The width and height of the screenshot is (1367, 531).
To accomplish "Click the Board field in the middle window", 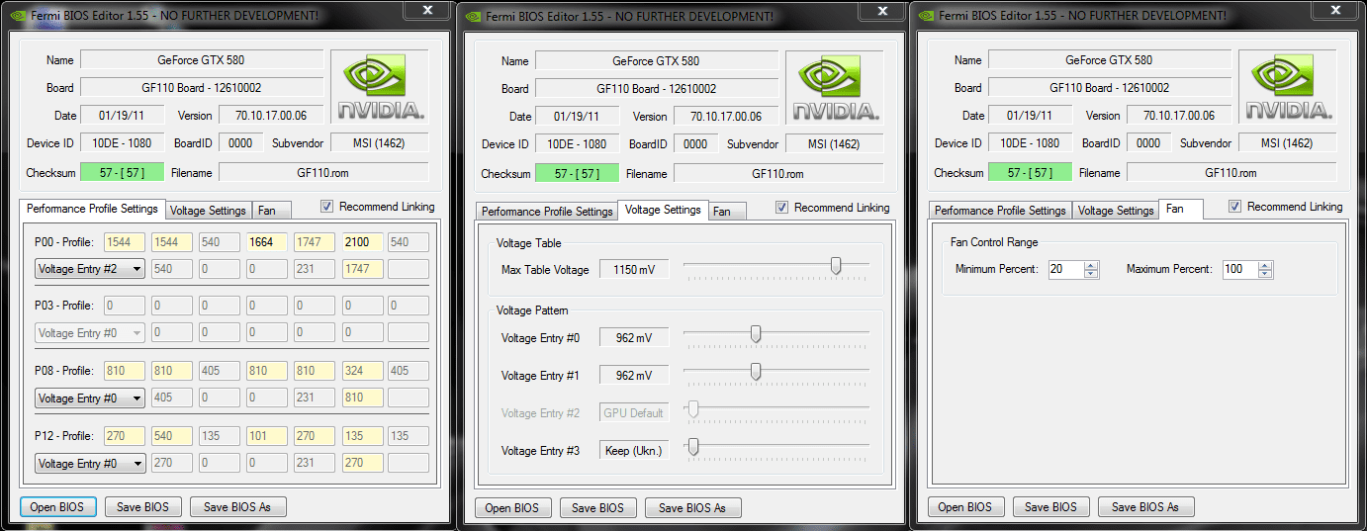I will click(657, 89).
